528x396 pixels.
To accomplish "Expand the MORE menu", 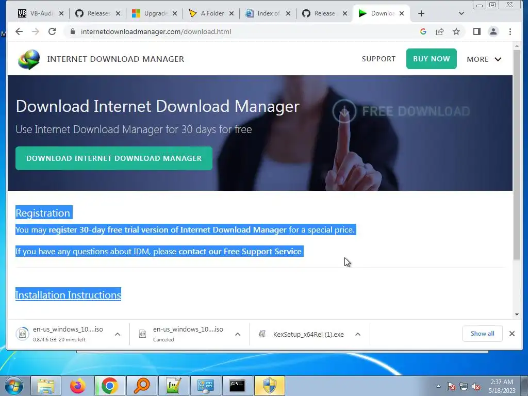I will click(484, 59).
